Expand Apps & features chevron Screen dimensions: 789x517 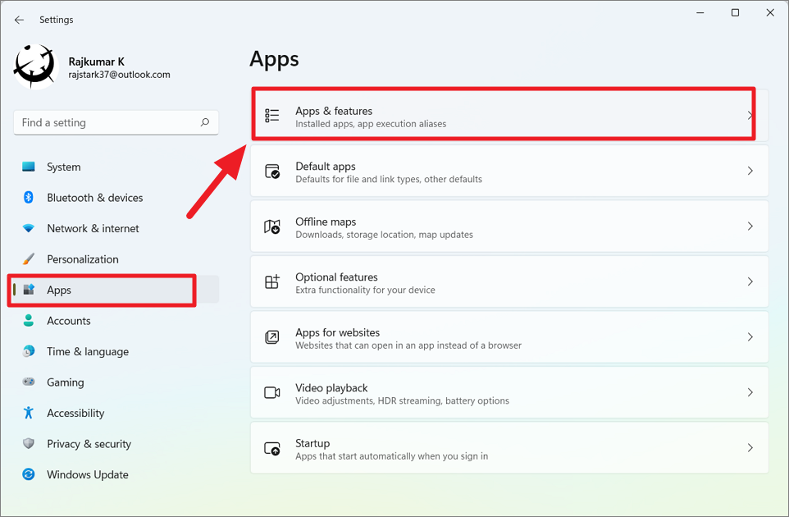pyautogui.click(x=750, y=116)
